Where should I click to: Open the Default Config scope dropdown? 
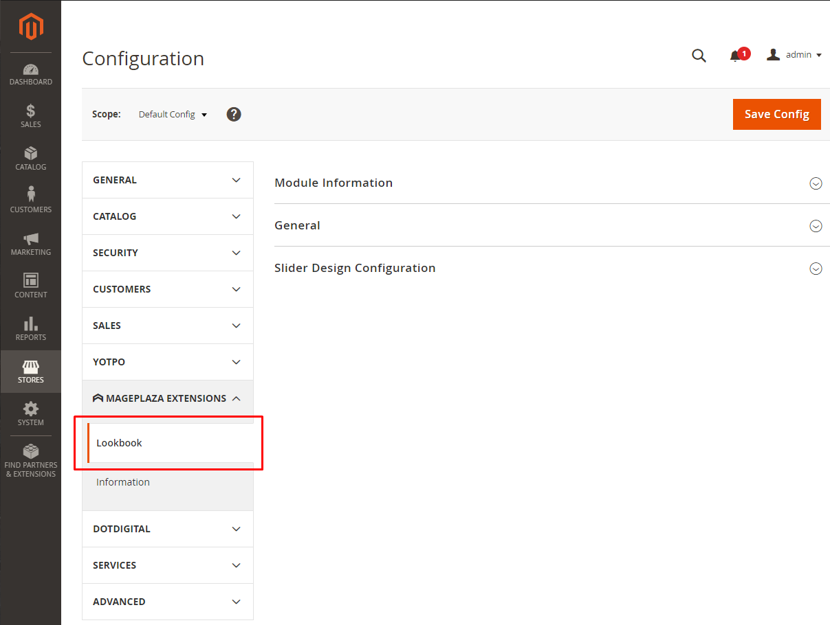173,115
